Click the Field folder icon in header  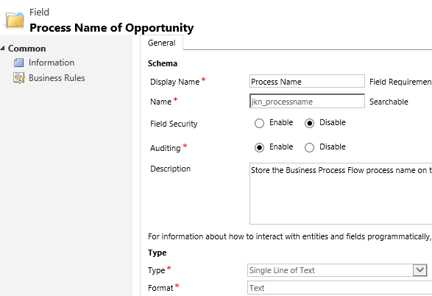[x=14, y=20]
